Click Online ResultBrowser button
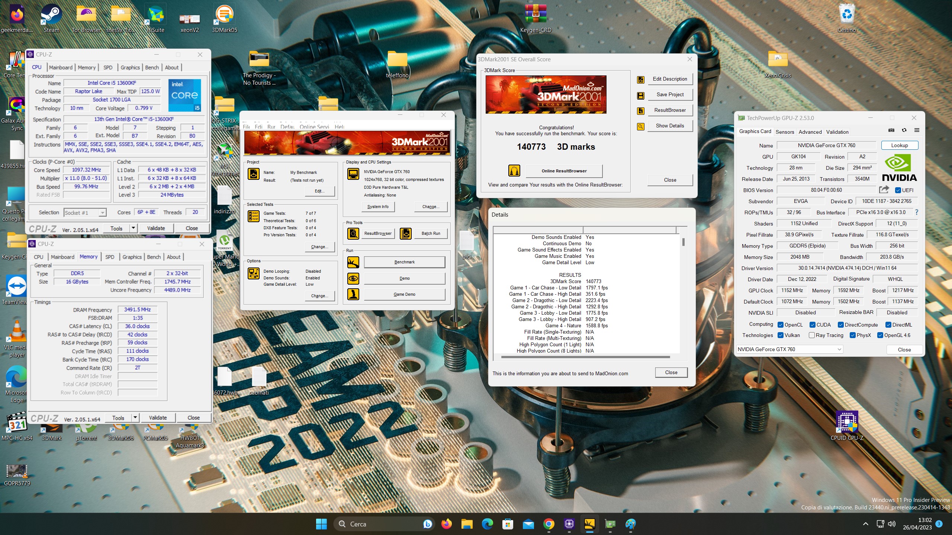This screenshot has width=952, height=535. [564, 171]
